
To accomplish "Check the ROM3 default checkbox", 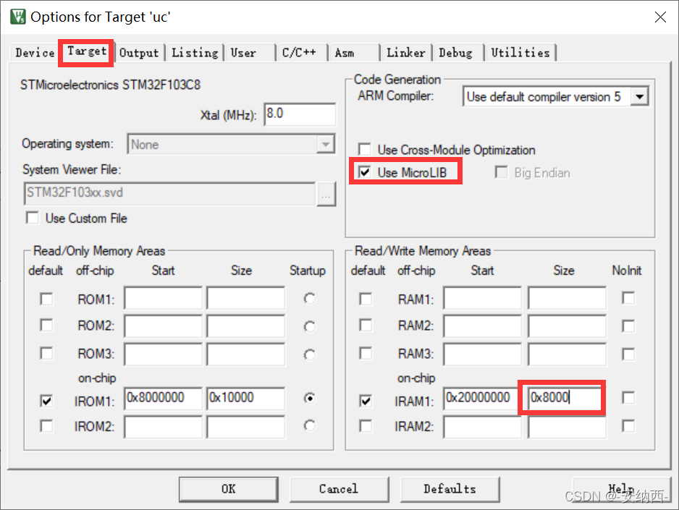I will point(46,354).
